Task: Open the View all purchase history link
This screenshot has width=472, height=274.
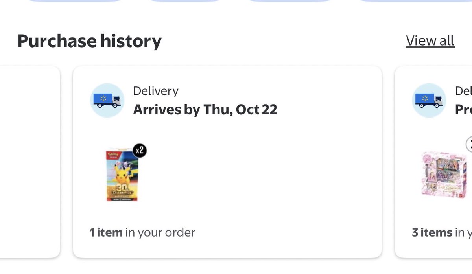Action: click(x=430, y=41)
